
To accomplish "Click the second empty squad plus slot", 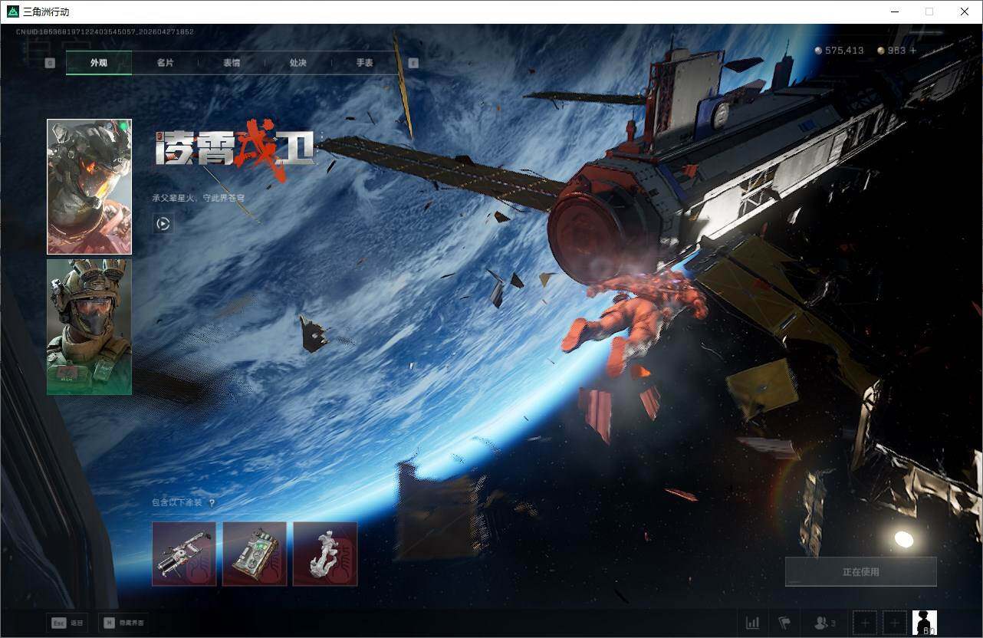I will [894, 623].
